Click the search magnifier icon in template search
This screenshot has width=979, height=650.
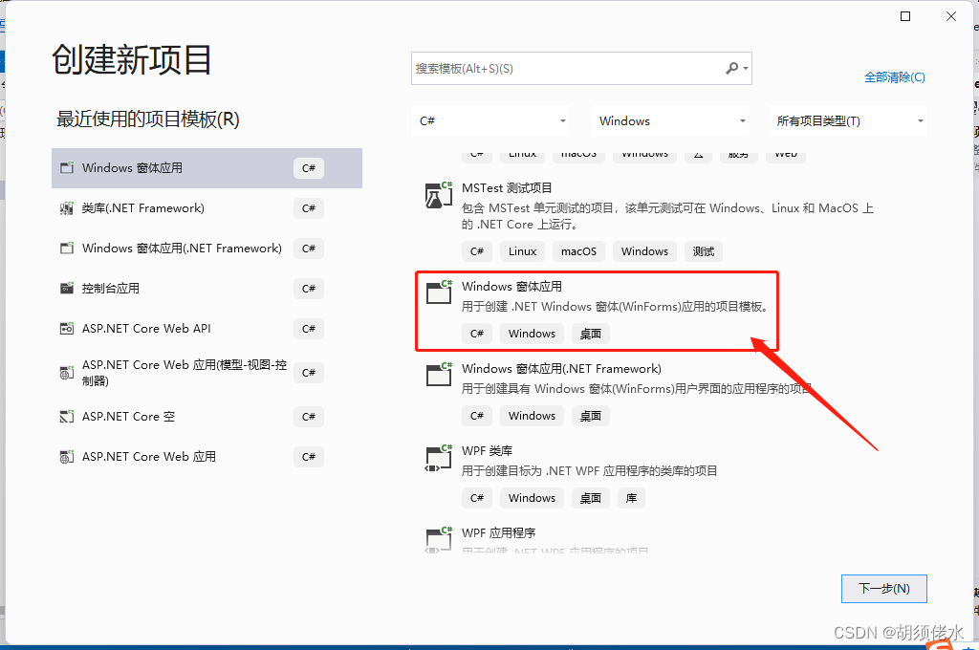click(x=731, y=68)
